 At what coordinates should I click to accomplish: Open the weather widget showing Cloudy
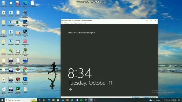[155, 100]
